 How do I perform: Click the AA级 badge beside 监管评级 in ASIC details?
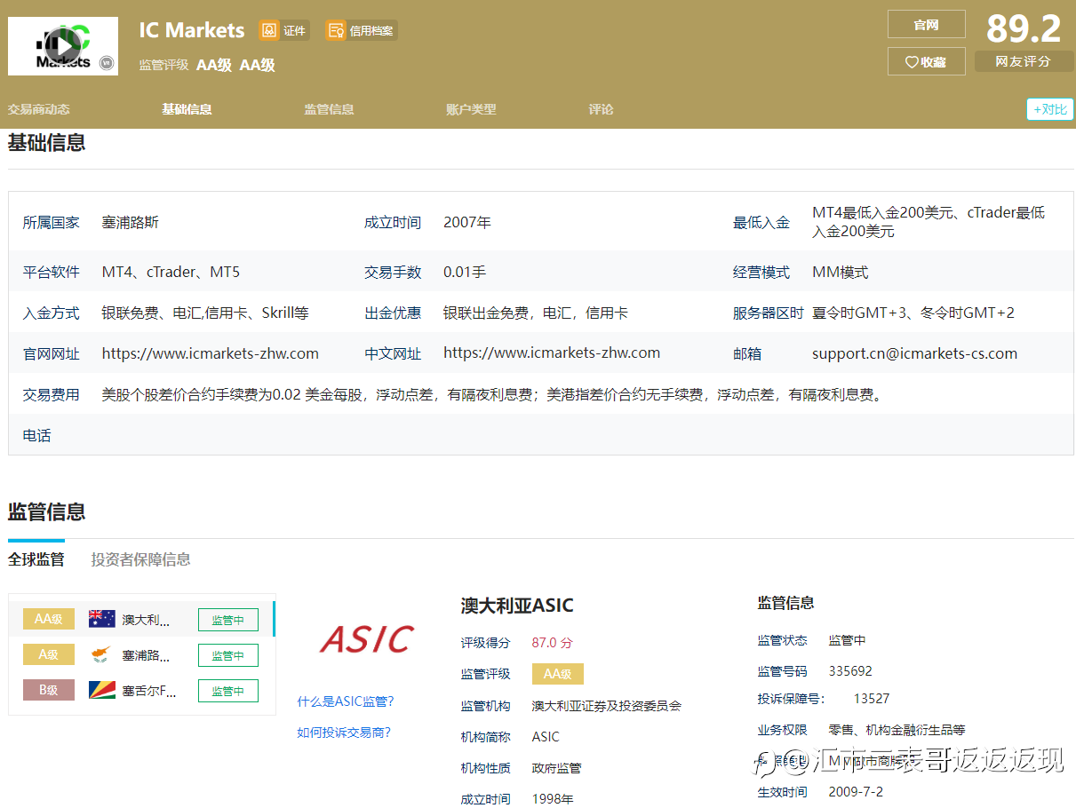click(x=558, y=674)
